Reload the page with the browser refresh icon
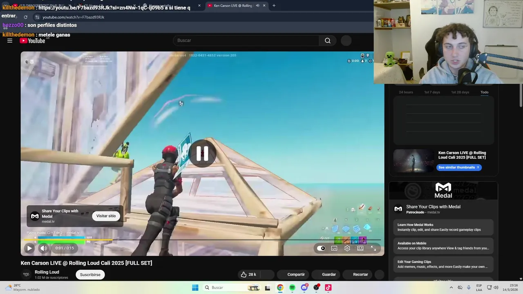This screenshot has width=523, height=294. tap(25, 17)
